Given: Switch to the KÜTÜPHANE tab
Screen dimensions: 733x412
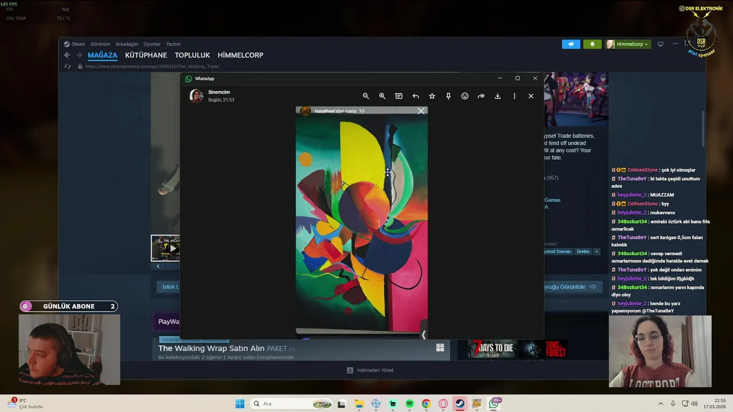Looking at the screenshot, I should coord(146,55).
